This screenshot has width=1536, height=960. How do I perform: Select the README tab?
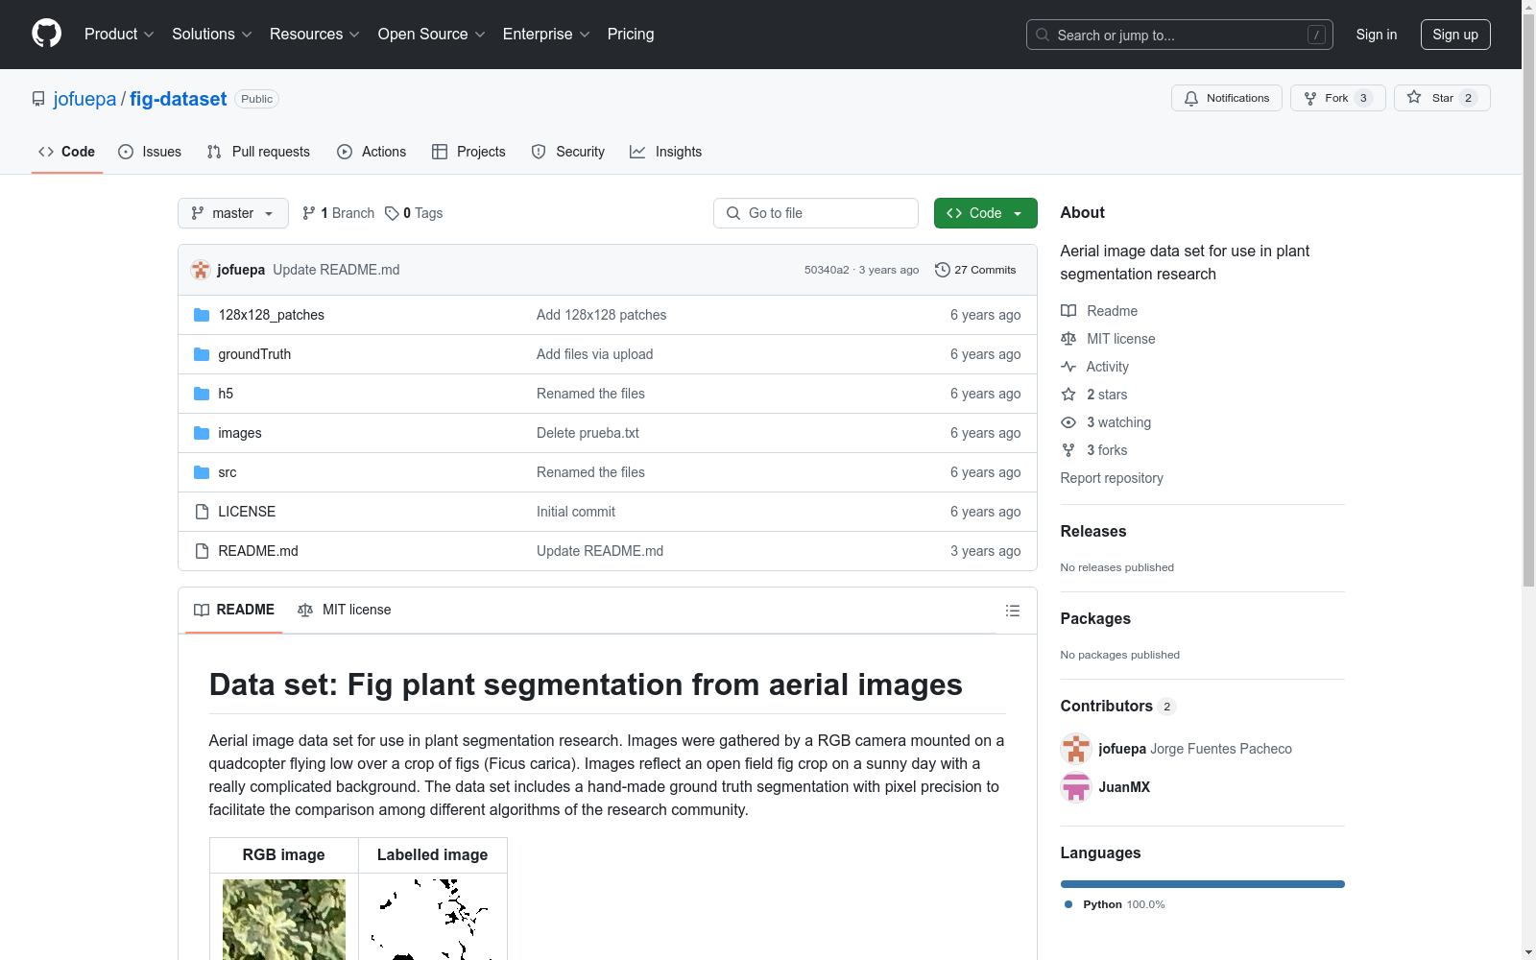pyautogui.click(x=234, y=610)
